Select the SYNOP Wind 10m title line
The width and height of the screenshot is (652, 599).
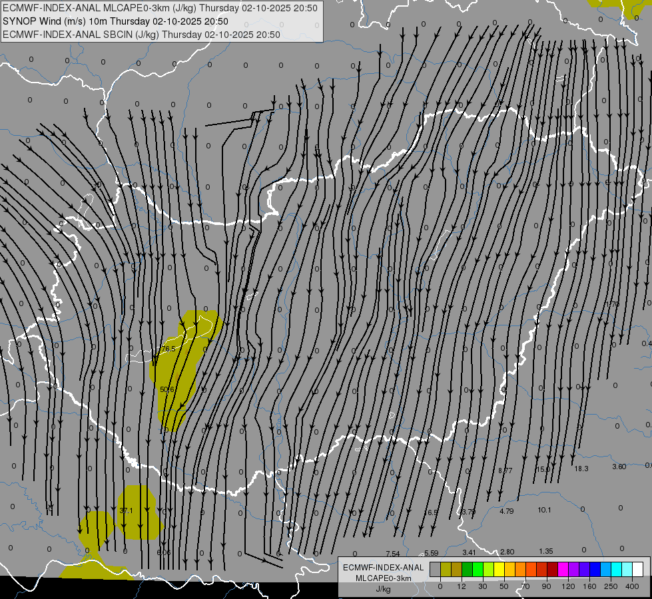click(116, 21)
